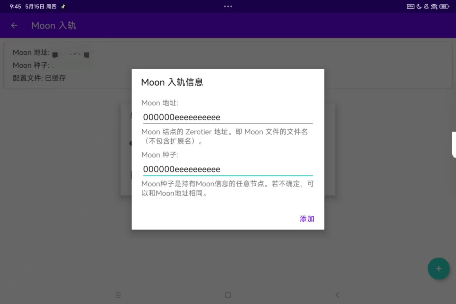Viewport: 456px width, 304px height.
Task: Go back with the arrow icon
Action: click(x=14, y=26)
